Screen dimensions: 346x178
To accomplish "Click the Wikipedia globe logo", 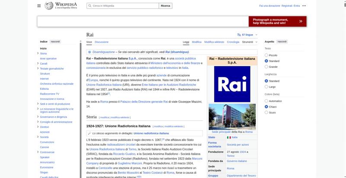I will point(49,6).
